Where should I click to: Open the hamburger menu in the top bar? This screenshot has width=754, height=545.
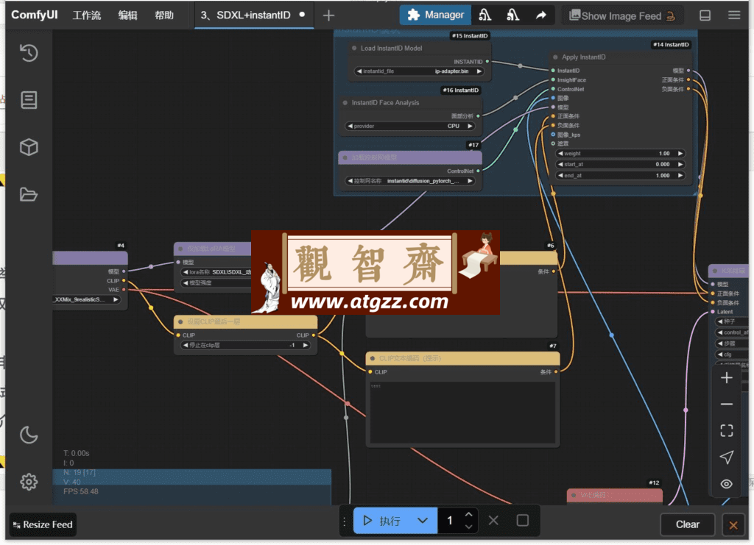[x=734, y=15]
